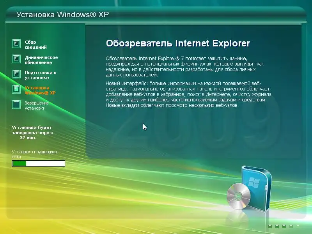Click the active step icon beside Установка Windows XP
The width and height of the screenshot is (312, 234).
[16, 89]
